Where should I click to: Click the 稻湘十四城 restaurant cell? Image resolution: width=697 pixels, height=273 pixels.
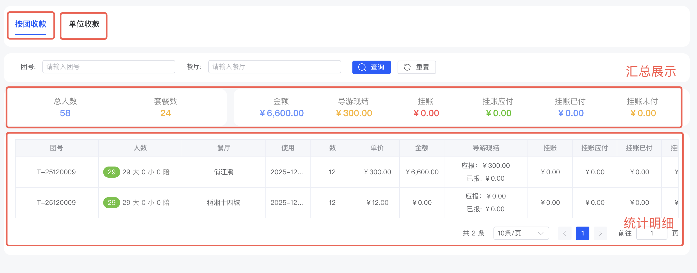coord(224,203)
